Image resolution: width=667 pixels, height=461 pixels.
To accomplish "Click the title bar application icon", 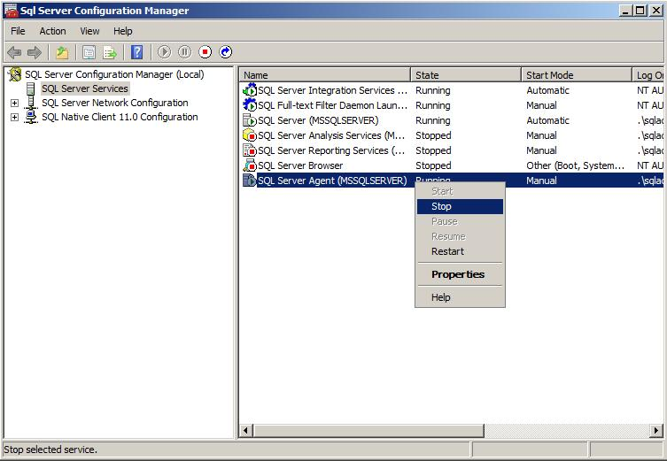I will [x=11, y=11].
